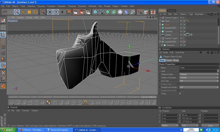The height and width of the screenshot is (132, 220).
Task: Select the Move tool in the toolbar
Action: [23, 12]
